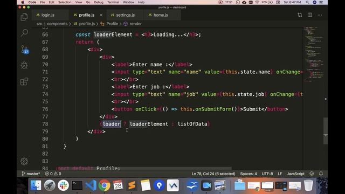Click the editor minimap
Screen dimensions: 345x194
(x=314, y=54)
